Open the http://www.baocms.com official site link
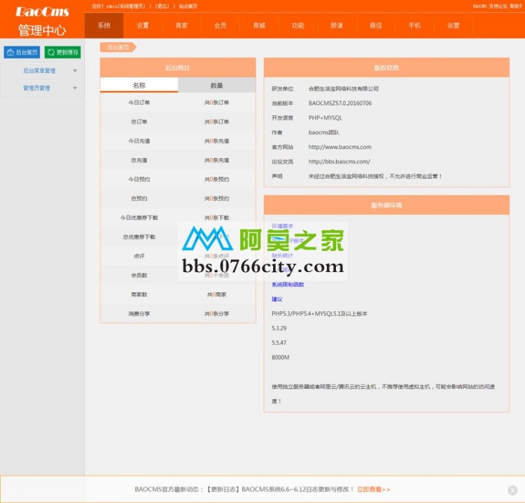525x503 pixels. tap(339, 147)
